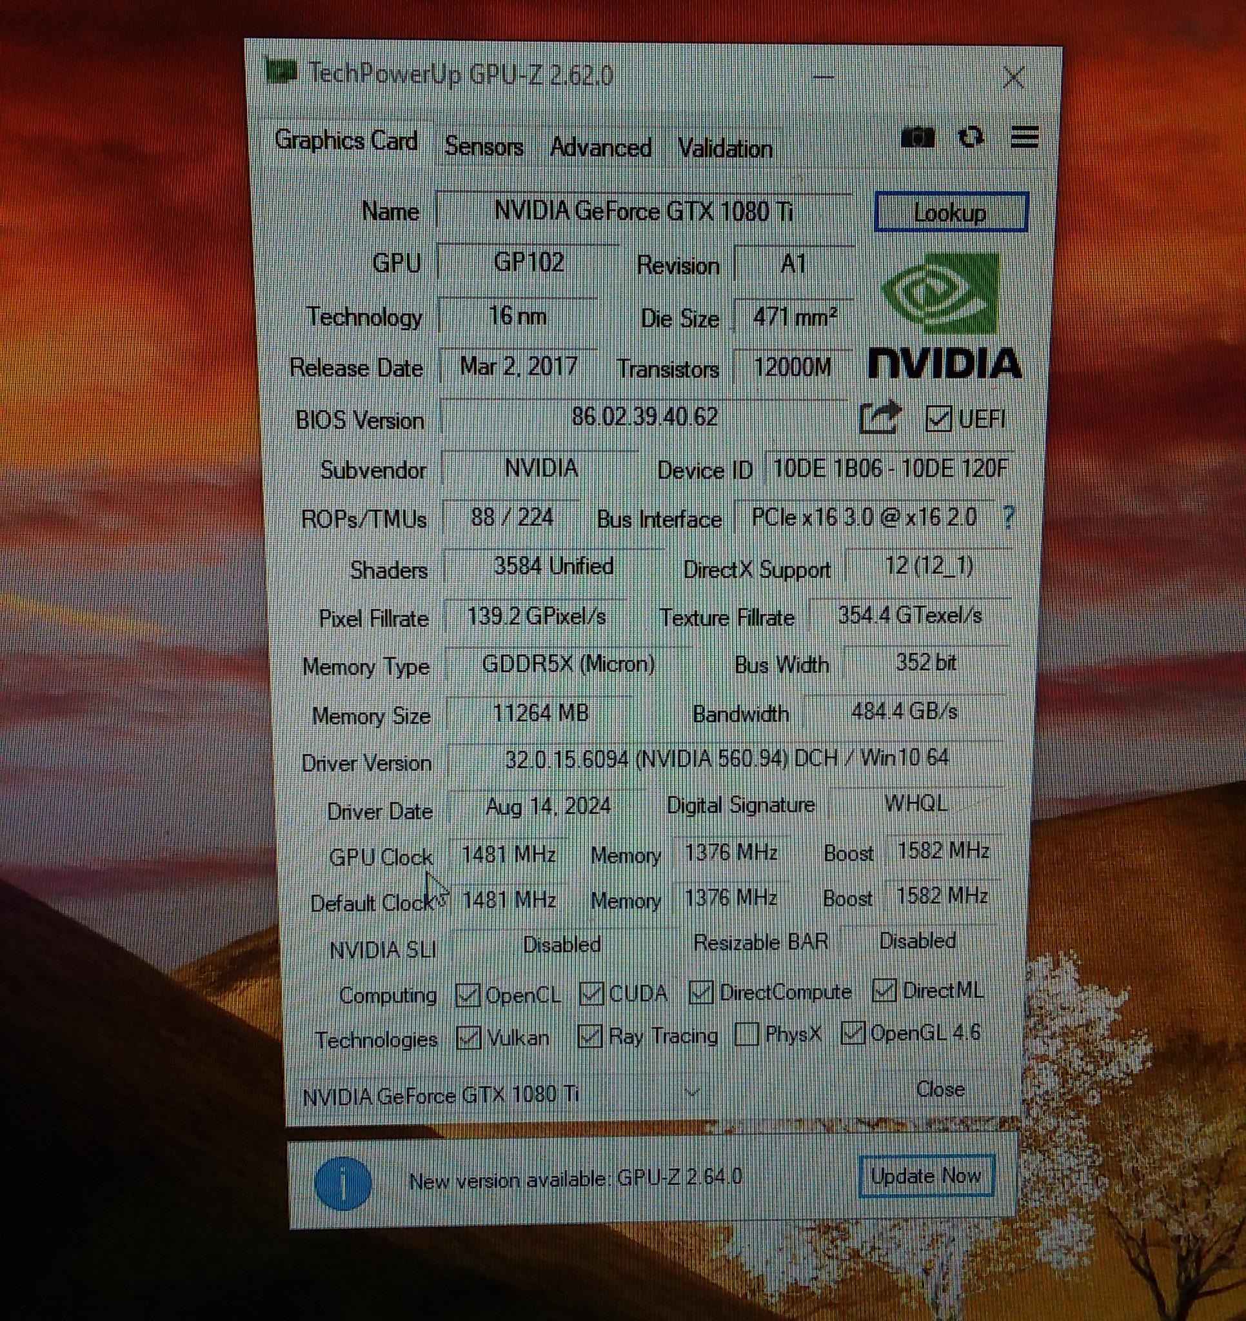This screenshot has width=1246, height=1321.
Task: Switch to the Sensors tab
Action: click(484, 146)
